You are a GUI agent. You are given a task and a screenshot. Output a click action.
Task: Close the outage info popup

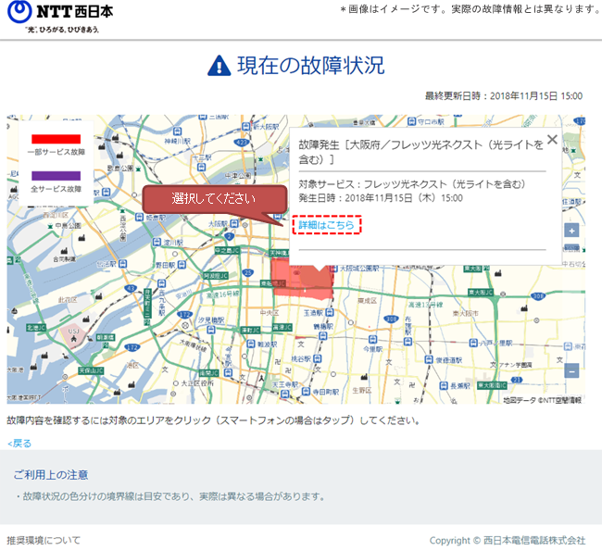pos(552,140)
